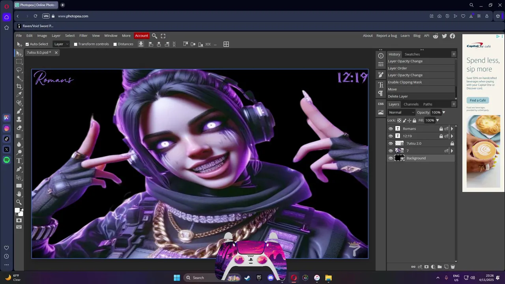
Task: Toggle Quick Mask mode icon
Action: point(19,220)
